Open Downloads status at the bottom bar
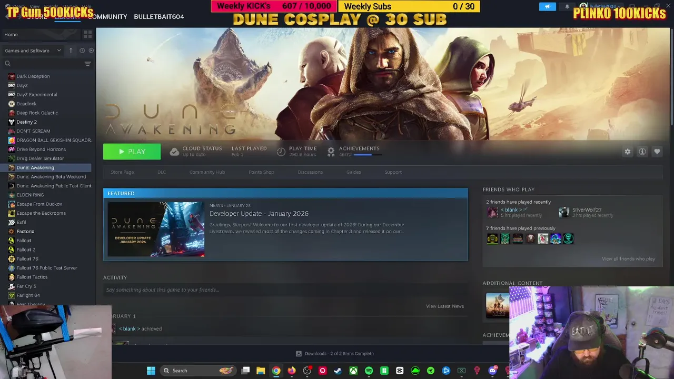This screenshot has height=379, width=674. 335,354
